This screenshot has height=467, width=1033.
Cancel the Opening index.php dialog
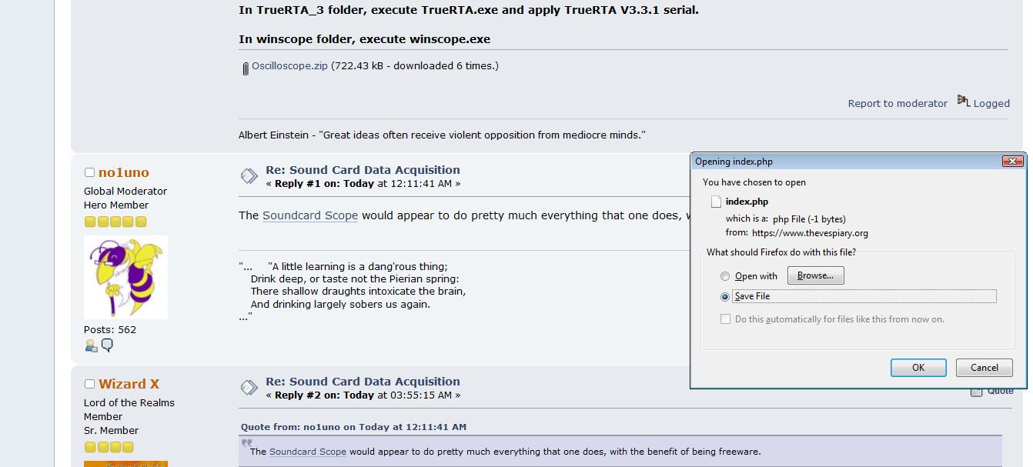[984, 368]
